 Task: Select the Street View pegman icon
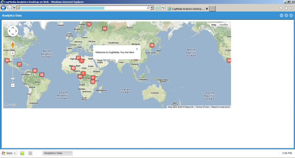coord(13,45)
